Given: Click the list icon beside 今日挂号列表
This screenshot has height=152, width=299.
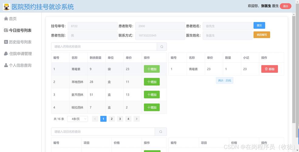Looking at the screenshot, I should [x=6, y=30].
